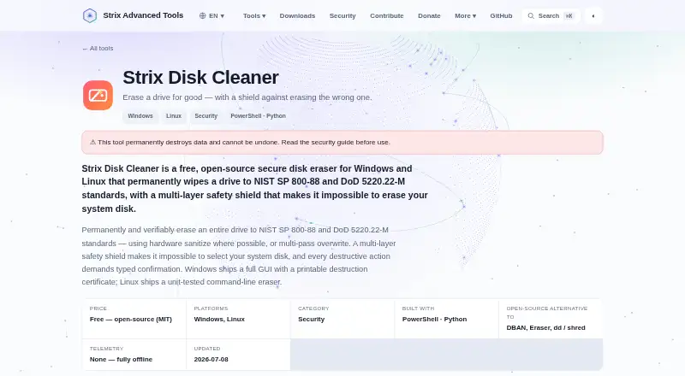Click 'DBAN, Eraser, dd / shred' value
The height and width of the screenshot is (376, 685).
(545, 327)
